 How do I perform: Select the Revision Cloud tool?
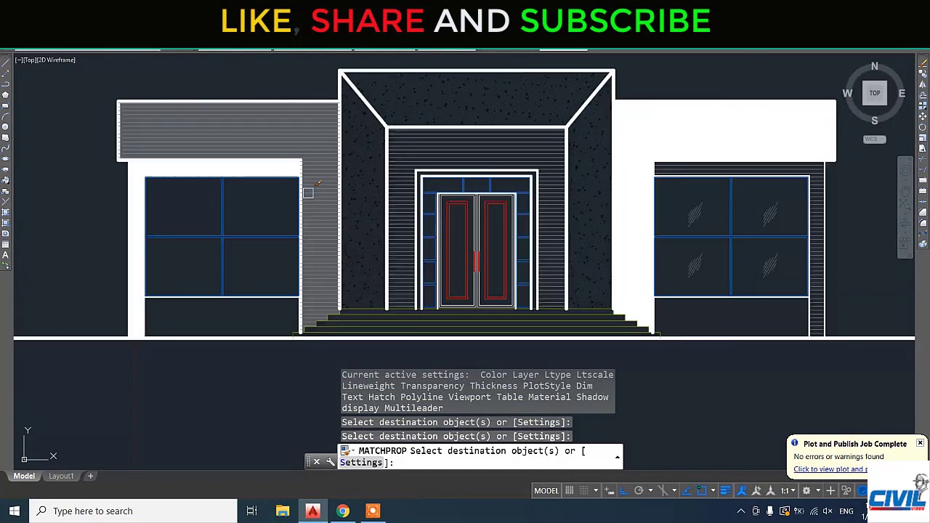click(x=6, y=137)
